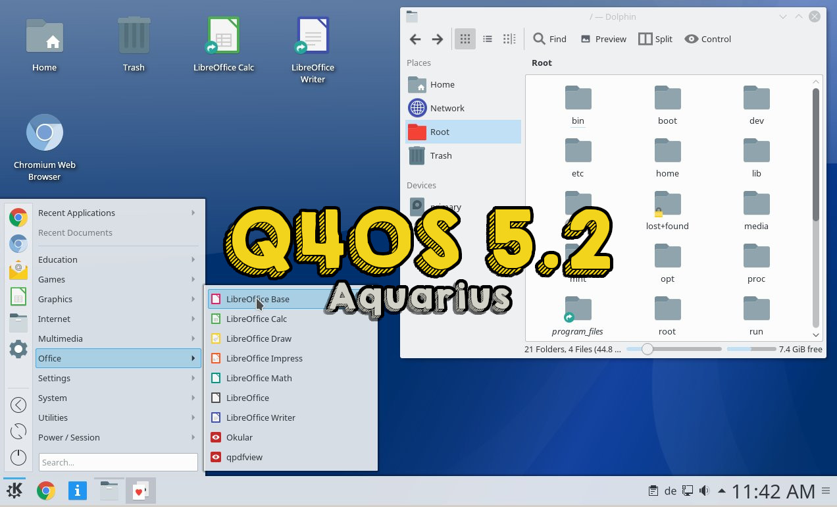Select the program_files link folder

(578, 315)
